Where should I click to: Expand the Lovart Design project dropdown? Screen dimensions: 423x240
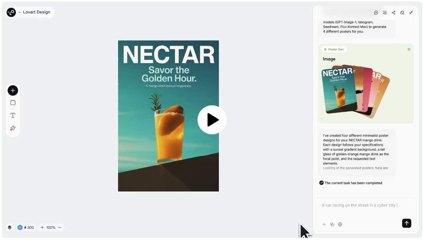coord(20,12)
